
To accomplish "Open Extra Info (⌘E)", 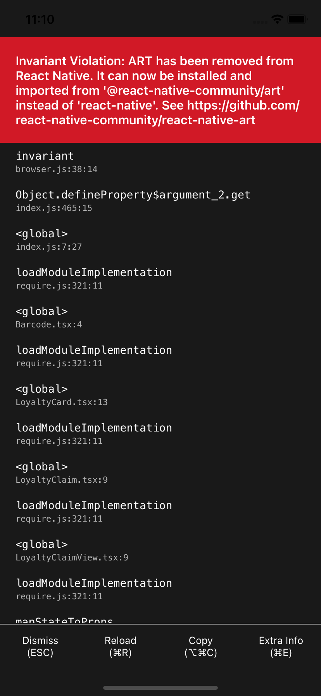I will pos(281,646).
